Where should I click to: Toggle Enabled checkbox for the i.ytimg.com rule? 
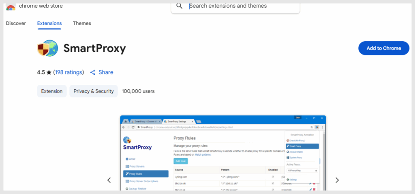(273, 177)
